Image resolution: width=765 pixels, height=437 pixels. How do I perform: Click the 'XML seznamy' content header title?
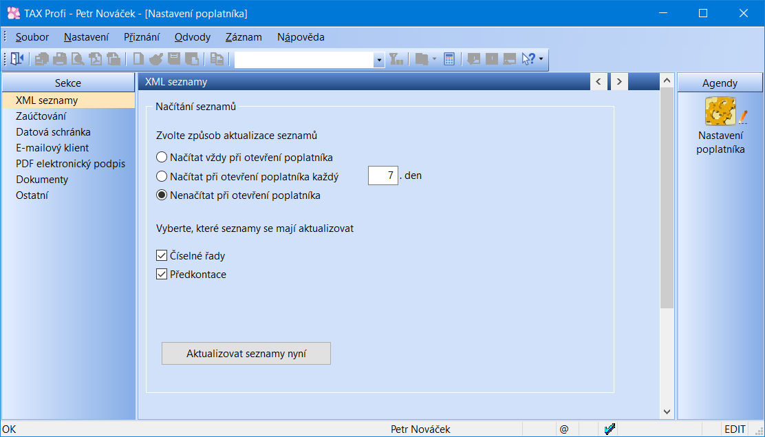tap(176, 82)
